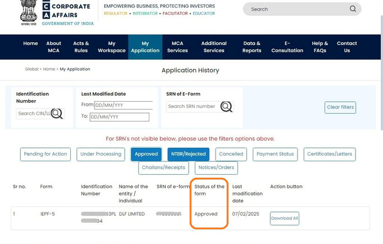The image size is (383, 244).
Task: Click the Home breadcrumb link
Action: tap(49, 69)
